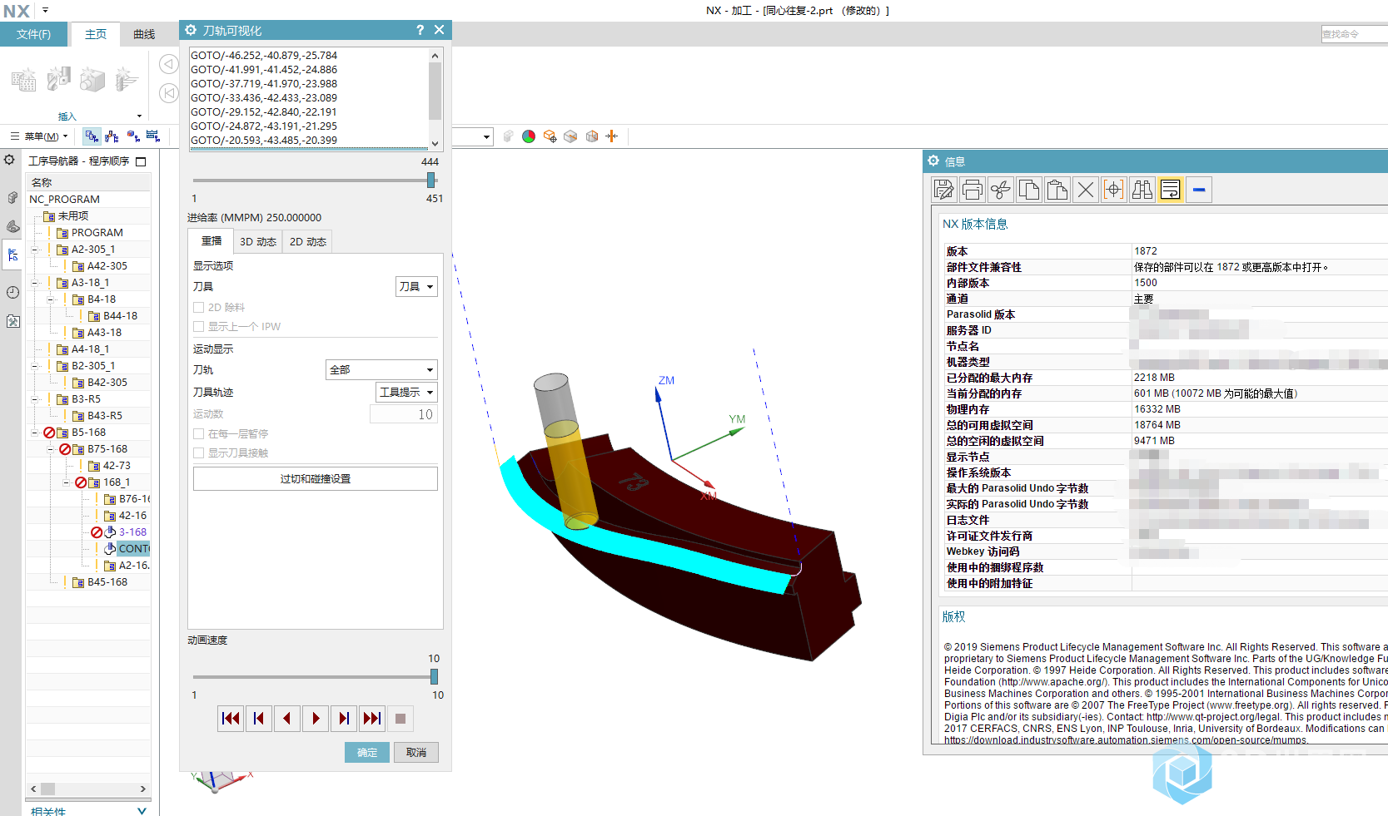Screen dimensions: 1388x816
Task: Select the 3D 动态 tab
Action: tap(258, 242)
